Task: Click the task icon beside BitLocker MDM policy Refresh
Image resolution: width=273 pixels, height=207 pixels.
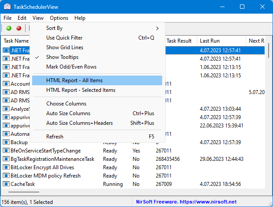Action: click(6, 175)
